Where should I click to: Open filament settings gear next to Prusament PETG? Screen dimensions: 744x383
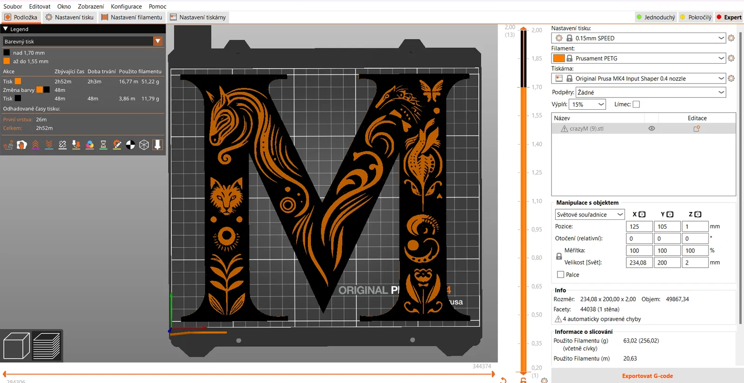coord(731,58)
